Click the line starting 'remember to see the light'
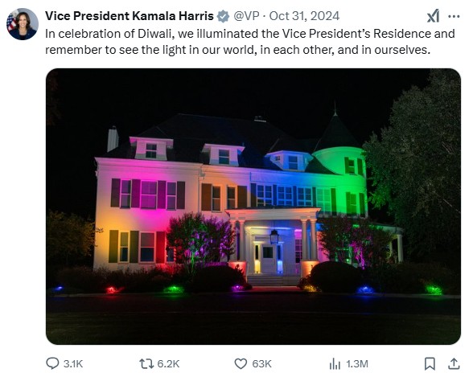This screenshot has height=377, width=473. pos(238,50)
